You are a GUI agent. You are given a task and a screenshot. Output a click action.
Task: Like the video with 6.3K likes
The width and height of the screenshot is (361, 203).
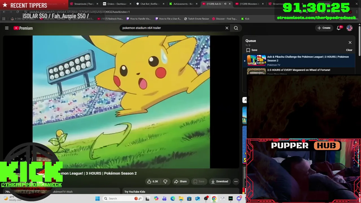click(x=153, y=182)
